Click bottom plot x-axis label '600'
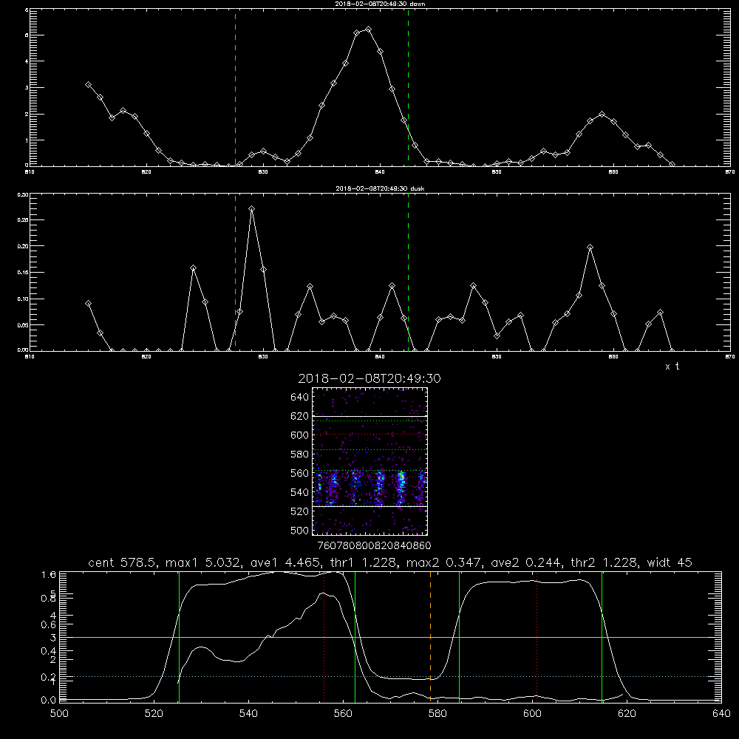 [x=533, y=714]
